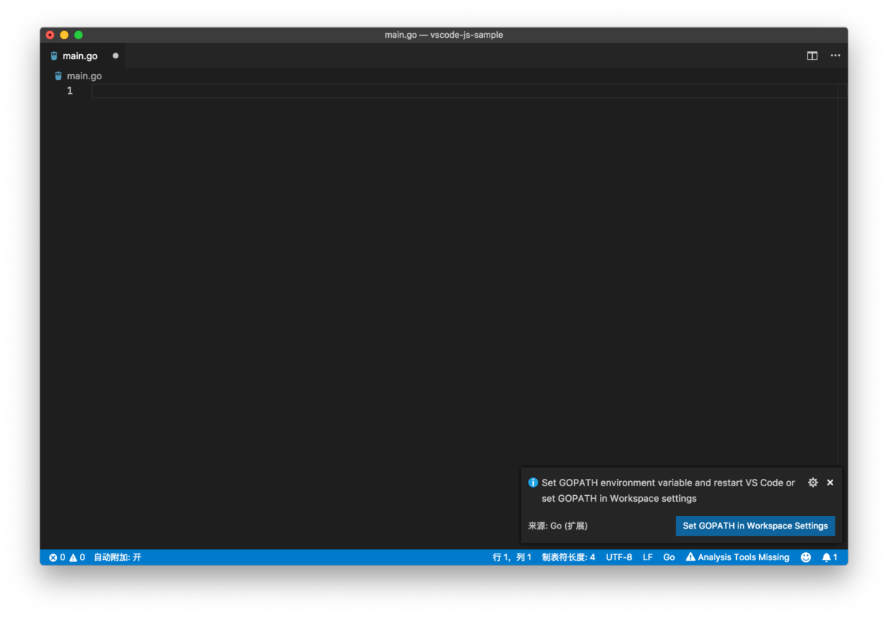Click Set GOPATH in Workspace Settings
Screen dimensions: 888x618
pos(755,525)
